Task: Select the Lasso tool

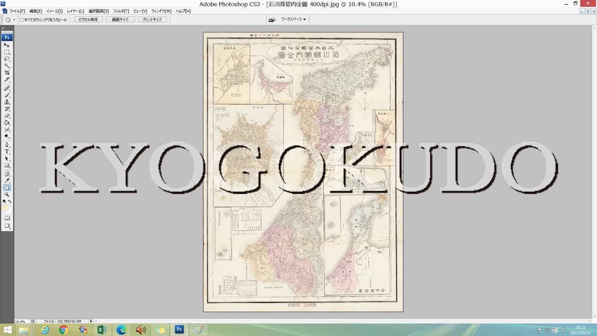Action: 7,59
